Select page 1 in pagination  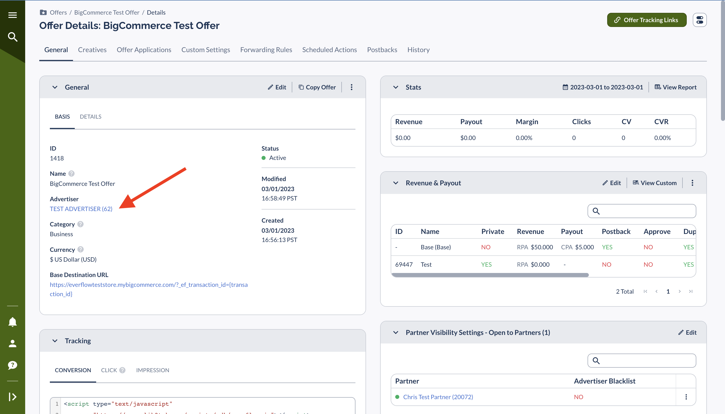668,291
